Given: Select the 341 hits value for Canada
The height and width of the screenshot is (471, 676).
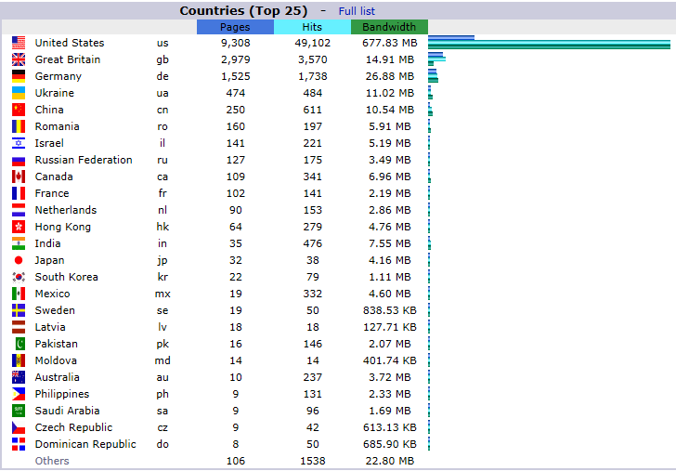Looking at the screenshot, I should (x=313, y=177).
